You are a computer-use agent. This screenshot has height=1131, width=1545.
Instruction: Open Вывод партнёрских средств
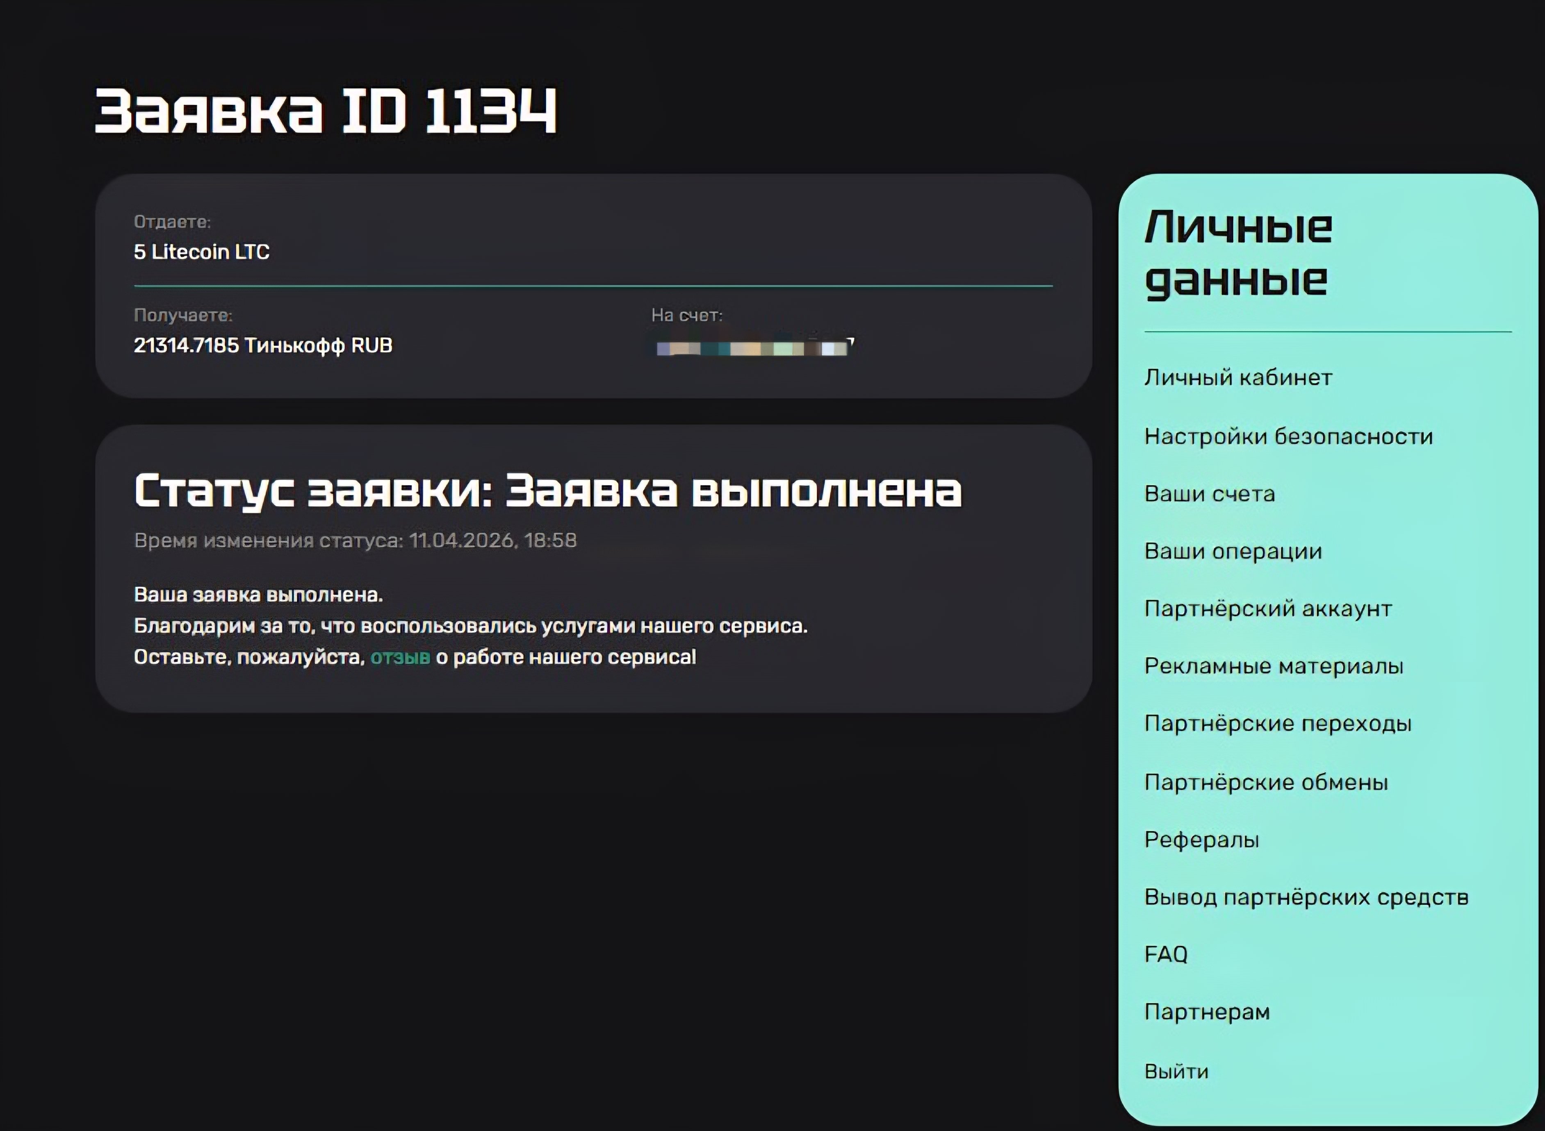pos(1306,897)
